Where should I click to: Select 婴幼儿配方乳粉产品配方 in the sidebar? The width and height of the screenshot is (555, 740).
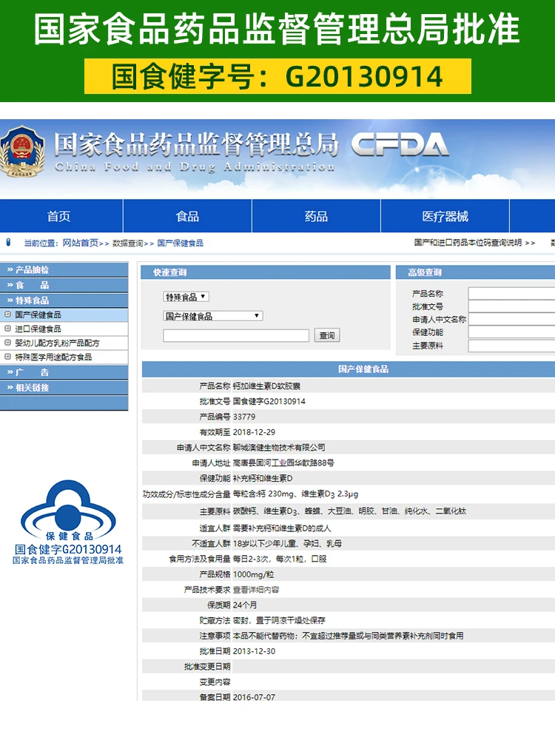coord(57,343)
